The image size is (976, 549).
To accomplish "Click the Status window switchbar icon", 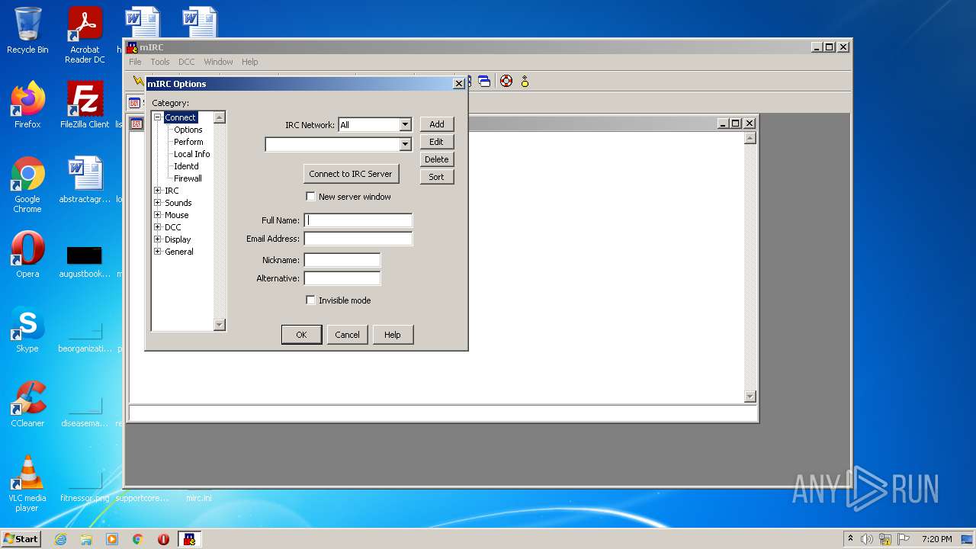I will 135,103.
